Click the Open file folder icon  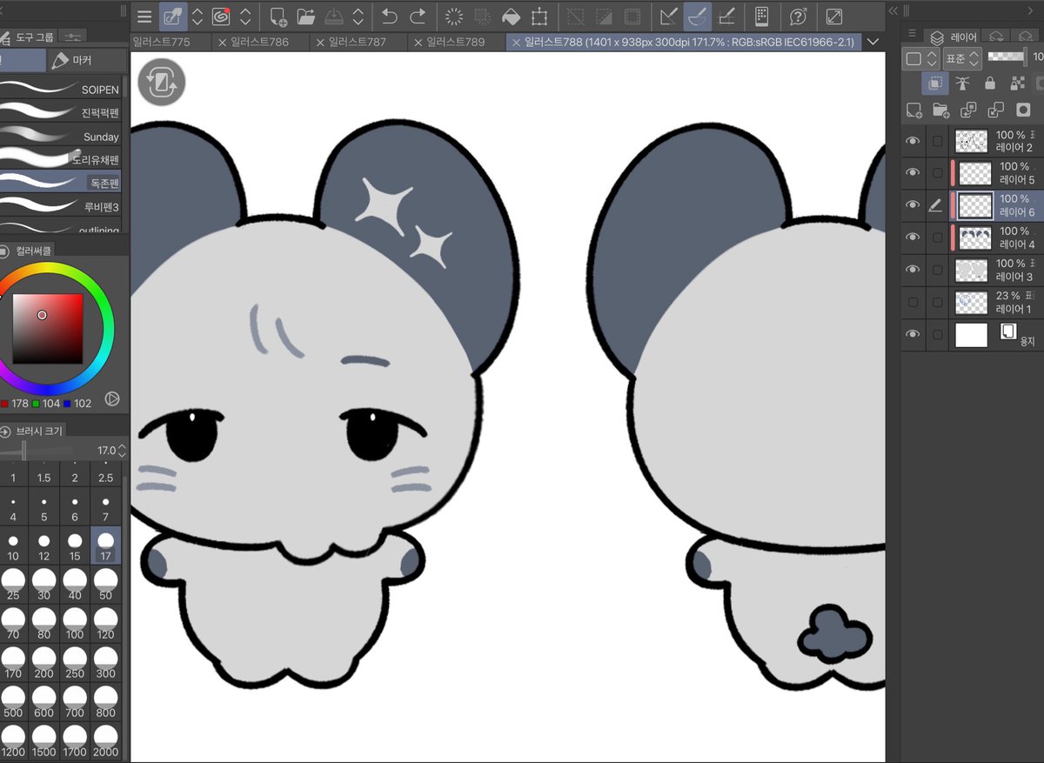point(306,17)
